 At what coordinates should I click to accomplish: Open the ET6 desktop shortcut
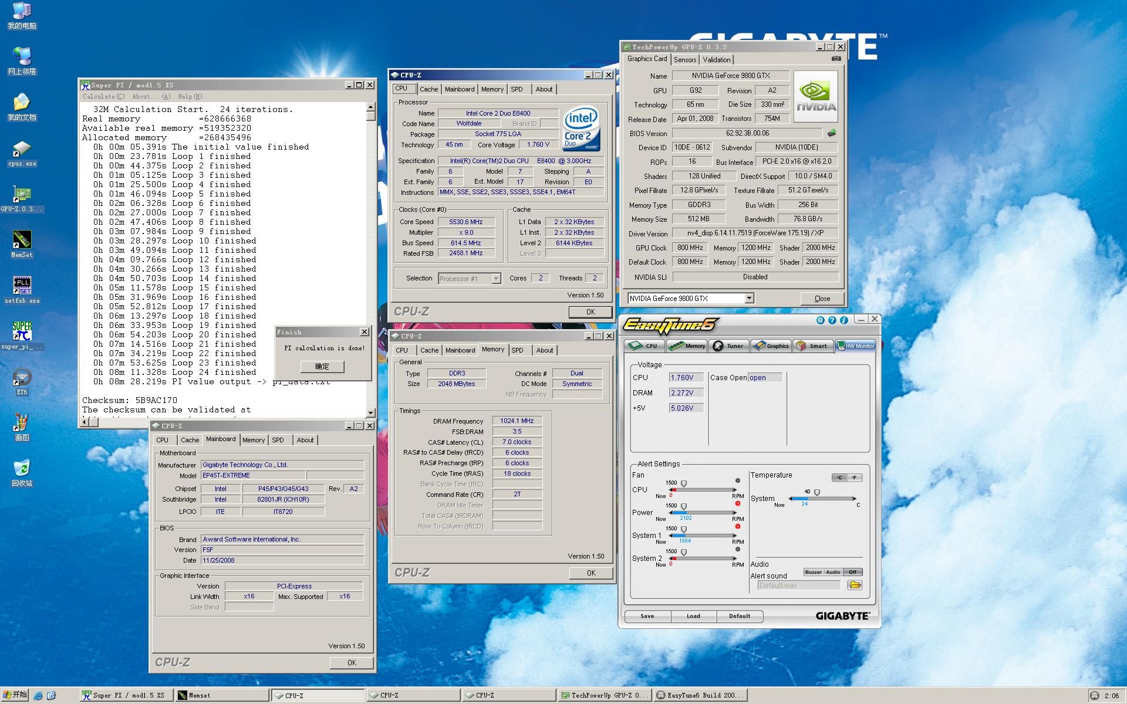click(22, 381)
